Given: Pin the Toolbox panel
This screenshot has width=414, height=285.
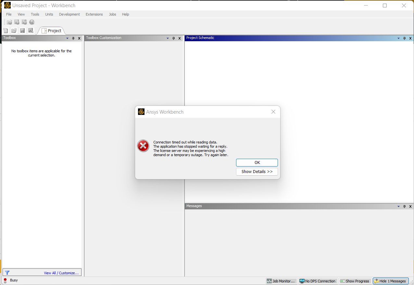Looking at the screenshot, I should (x=73, y=38).
